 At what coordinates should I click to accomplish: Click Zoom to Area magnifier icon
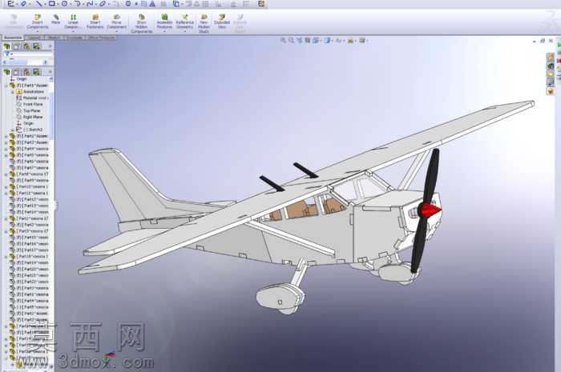click(x=291, y=40)
